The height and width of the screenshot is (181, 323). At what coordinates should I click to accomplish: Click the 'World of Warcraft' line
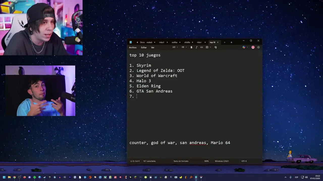[157, 76]
